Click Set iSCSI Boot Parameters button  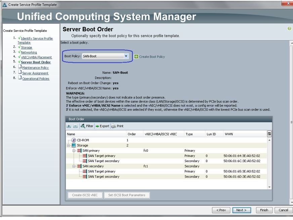pos(127,195)
